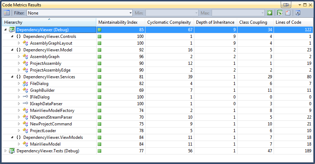The image size is (315, 164).
Task: Collapse the DependencyViewer.Controls namespace
Action: point(12,36)
